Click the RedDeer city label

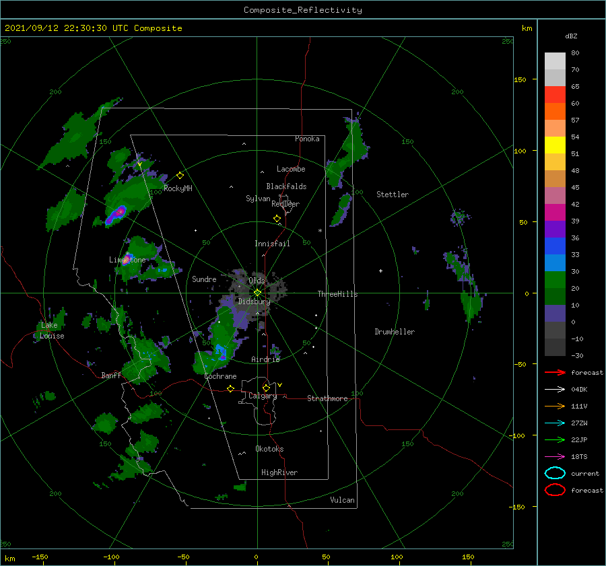click(x=285, y=204)
